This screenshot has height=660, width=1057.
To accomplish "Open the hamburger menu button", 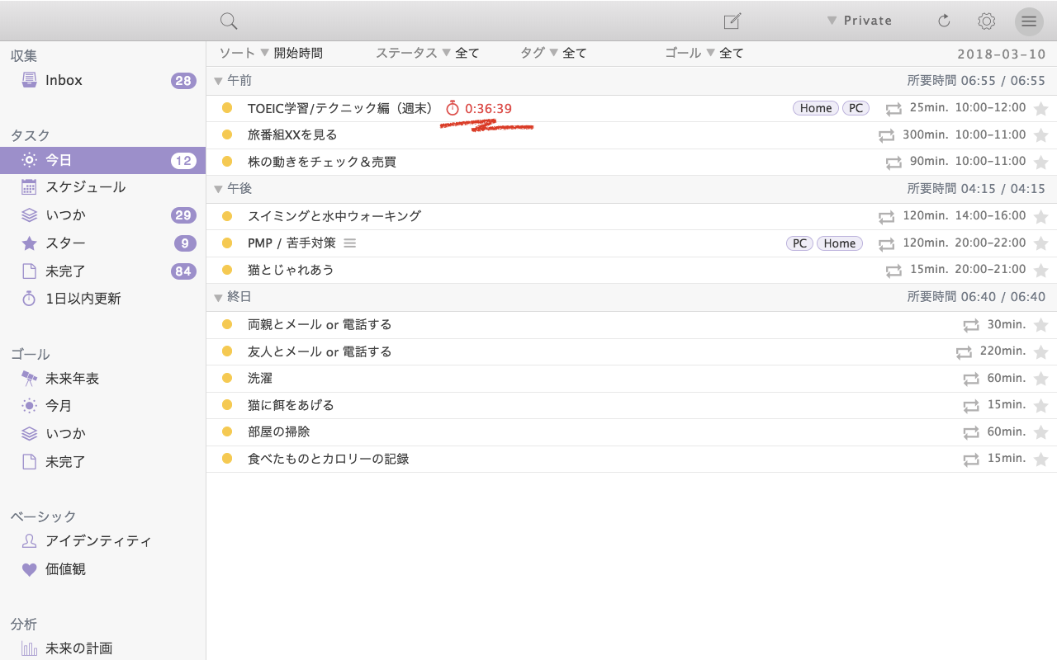I will [1028, 21].
